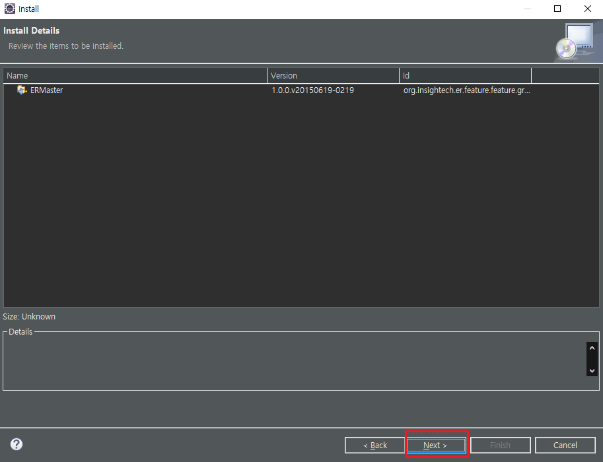Click version 1.0.0.v20150619-0219 cell
This screenshot has width=603, height=462.
(x=312, y=90)
